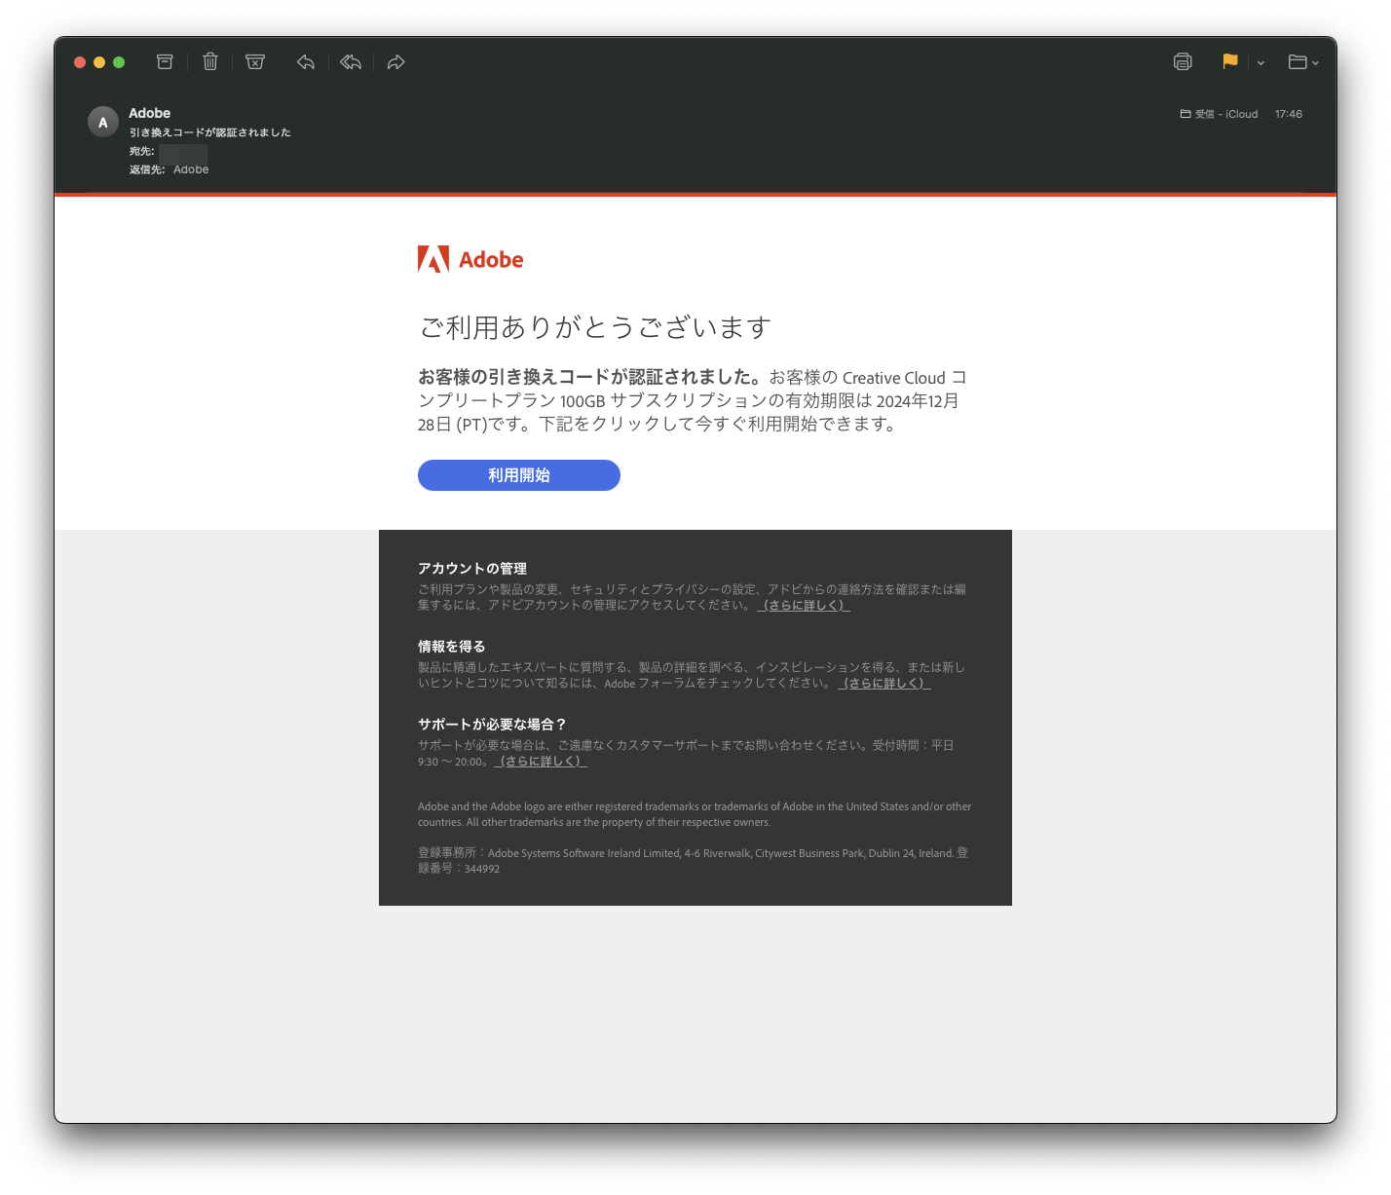Click the Adobe logo in email body

[470, 259]
